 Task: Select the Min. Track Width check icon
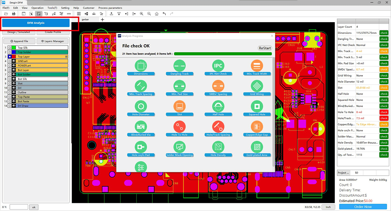257,66
